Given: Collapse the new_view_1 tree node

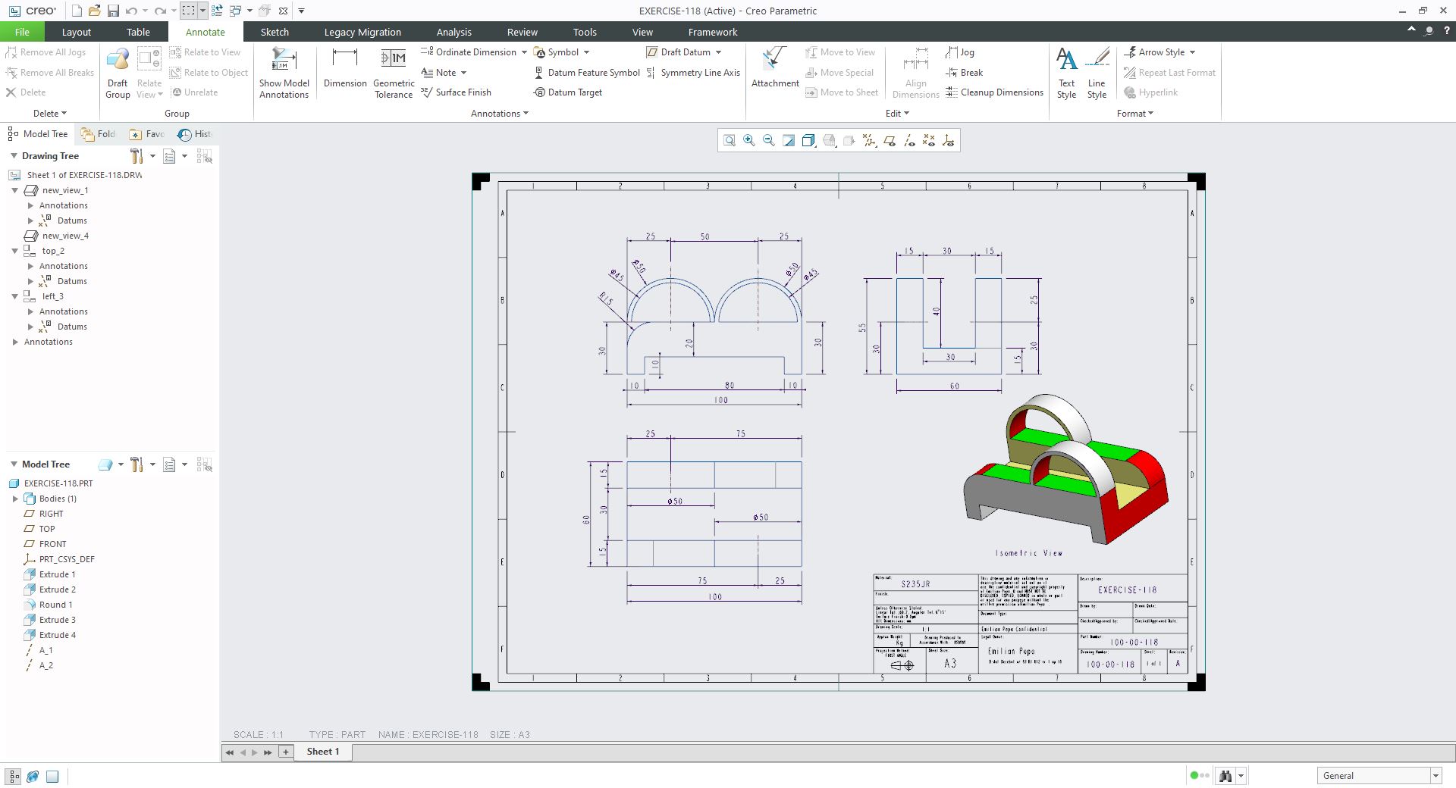Looking at the screenshot, I should pyautogui.click(x=15, y=190).
